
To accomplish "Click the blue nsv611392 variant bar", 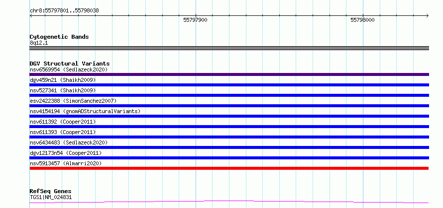I will coord(229,127).
